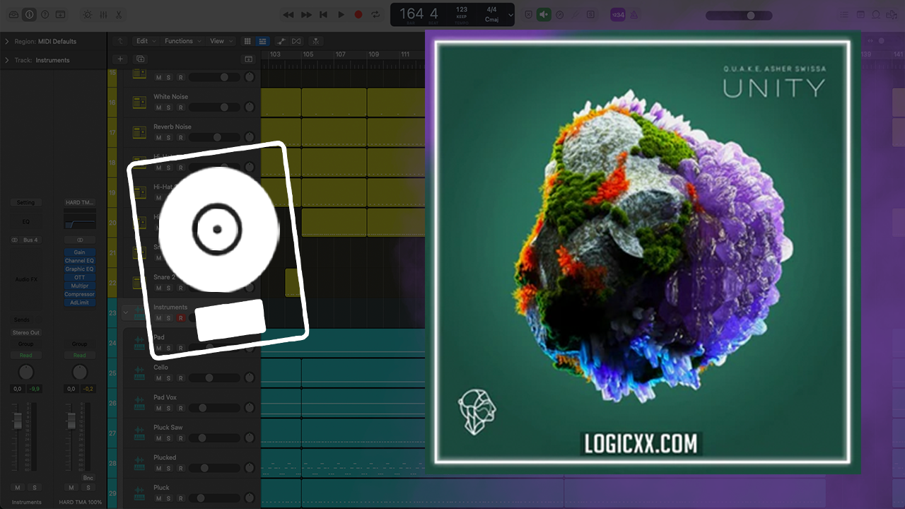Toggle Flex show/hide

[x=296, y=41]
